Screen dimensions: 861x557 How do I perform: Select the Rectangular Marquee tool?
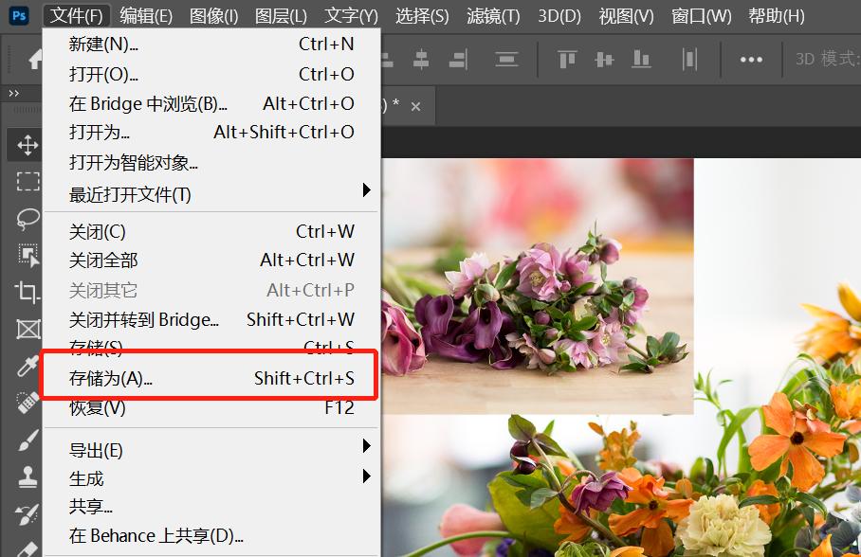[26, 181]
